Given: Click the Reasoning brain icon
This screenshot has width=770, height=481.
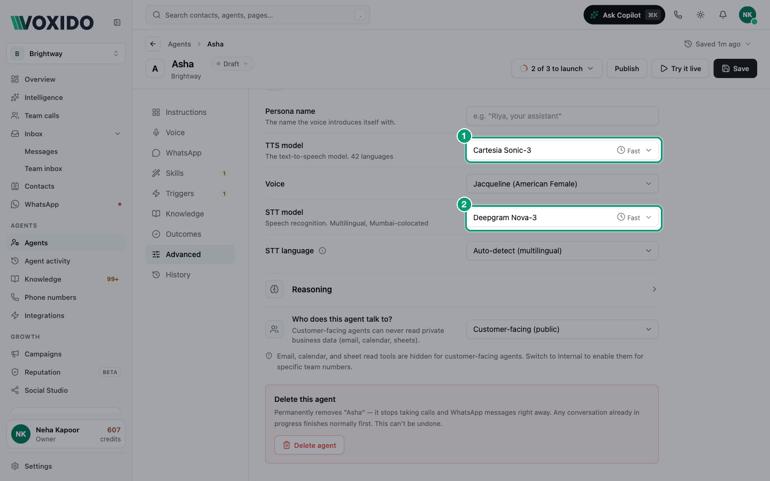Looking at the screenshot, I should click(x=274, y=289).
